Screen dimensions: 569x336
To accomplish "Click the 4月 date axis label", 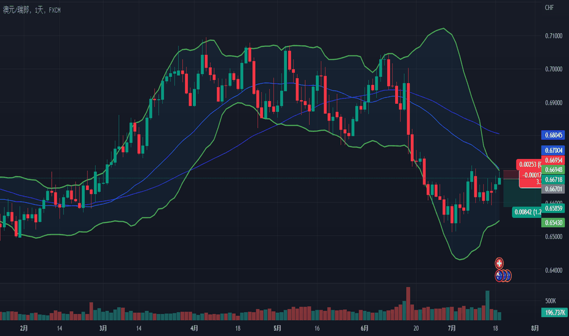I will click(x=194, y=329).
